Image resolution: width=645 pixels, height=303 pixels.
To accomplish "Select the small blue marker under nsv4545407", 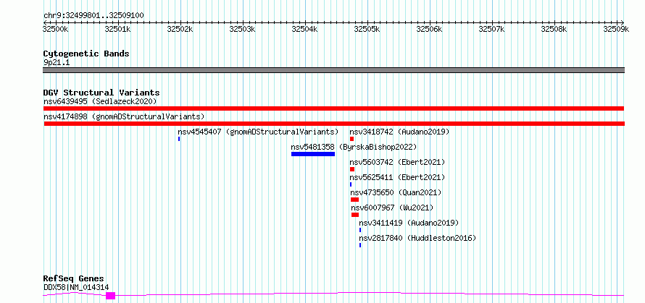I will [179, 139].
